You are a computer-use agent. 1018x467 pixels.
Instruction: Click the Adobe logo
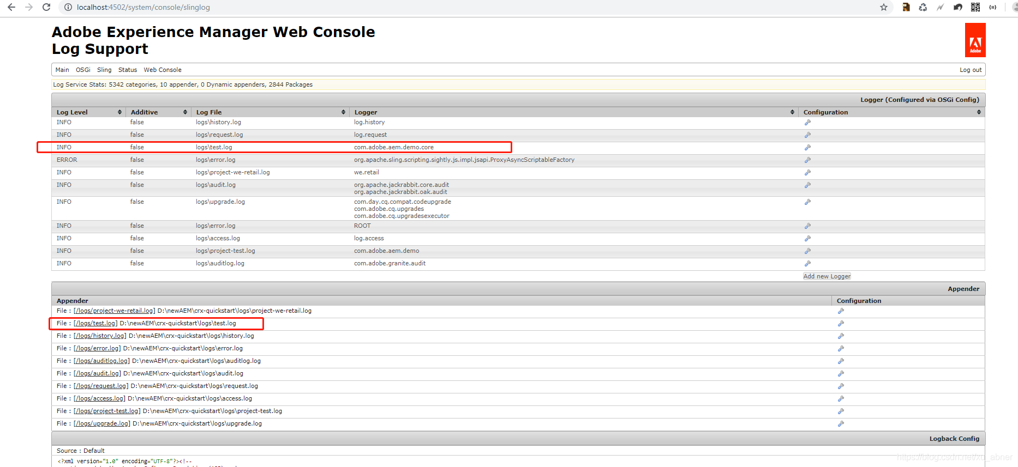(975, 40)
